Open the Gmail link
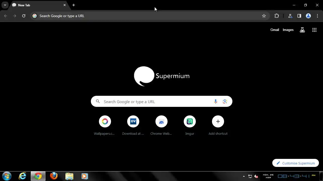 click(x=275, y=30)
